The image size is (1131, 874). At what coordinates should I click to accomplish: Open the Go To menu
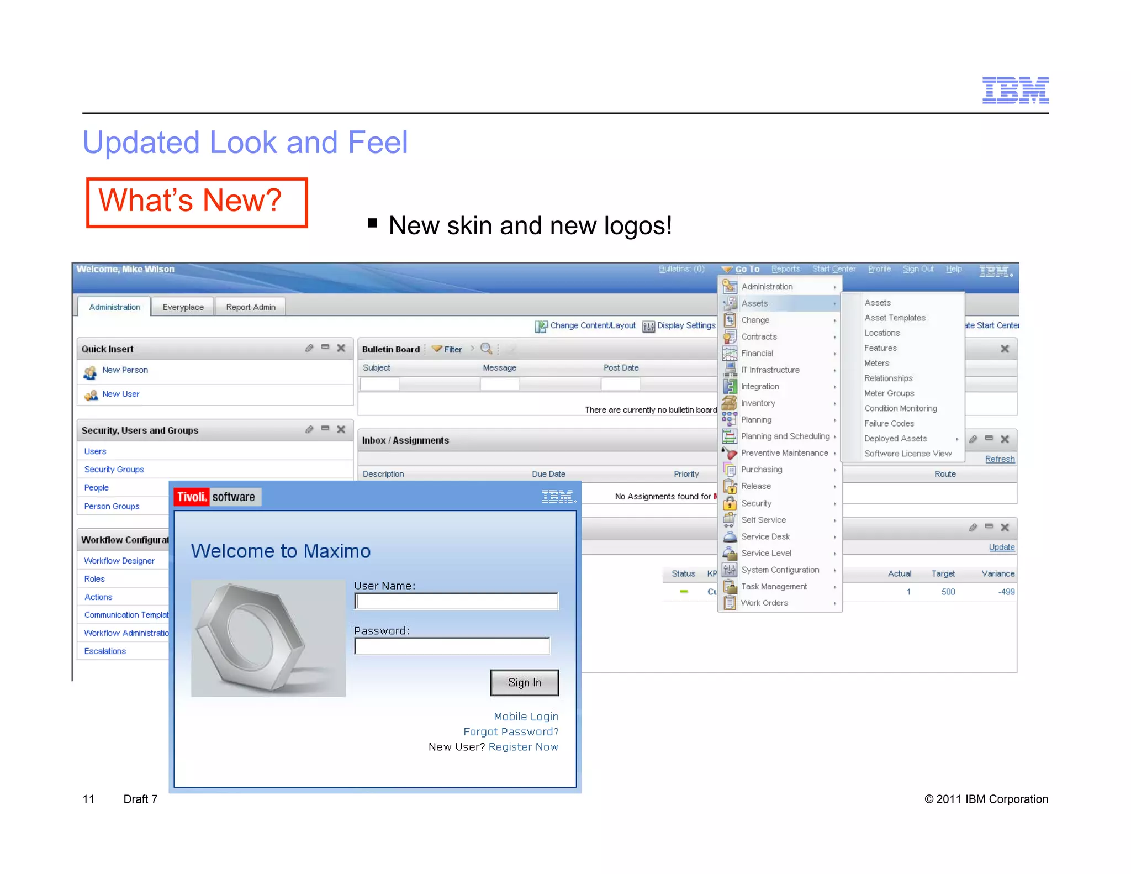click(x=741, y=269)
